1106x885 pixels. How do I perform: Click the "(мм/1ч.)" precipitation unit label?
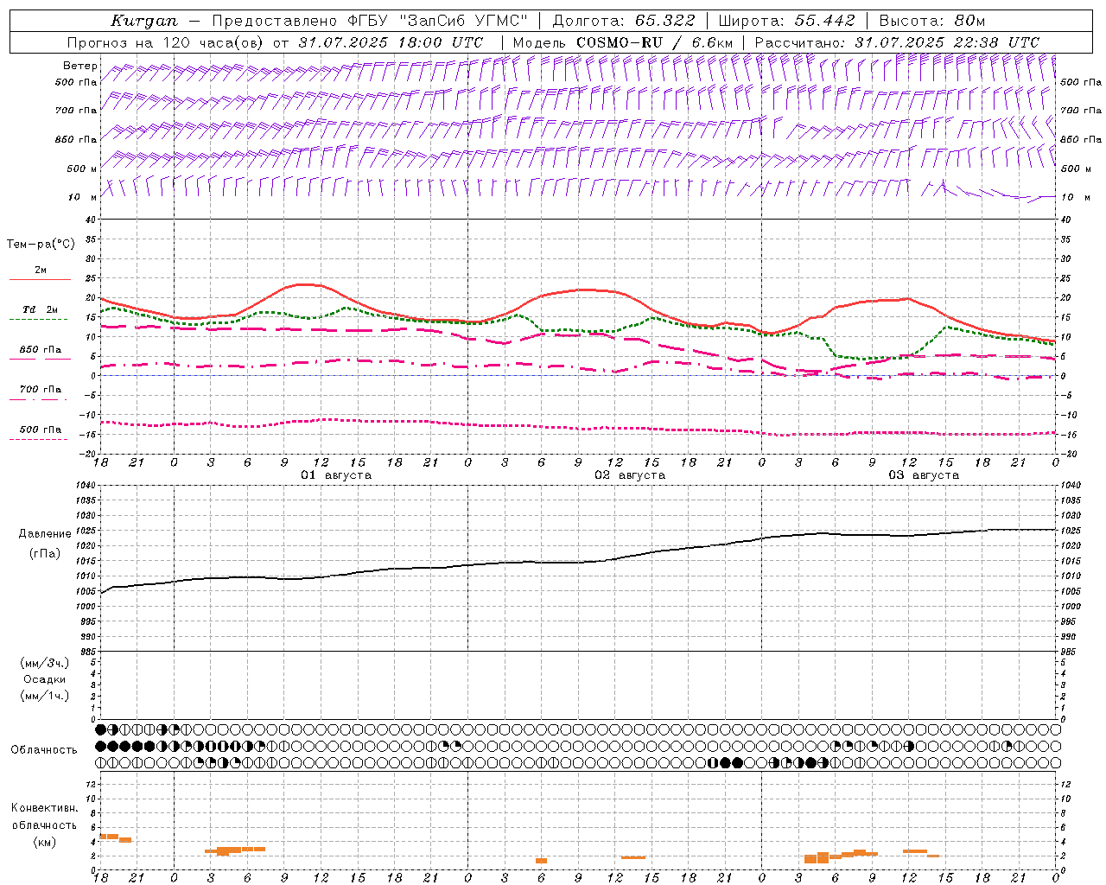pos(44,696)
